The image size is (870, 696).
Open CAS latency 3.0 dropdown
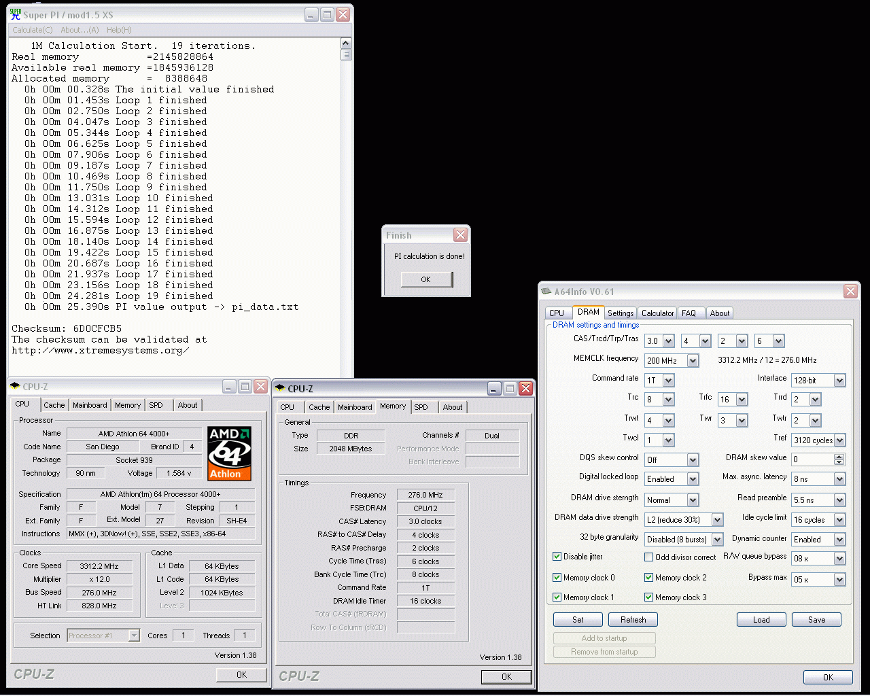(x=668, y=341)
